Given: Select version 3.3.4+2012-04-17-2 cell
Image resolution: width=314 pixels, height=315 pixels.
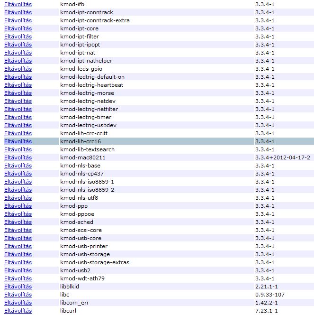Looking at the screenshot, I should coord(283,157).
